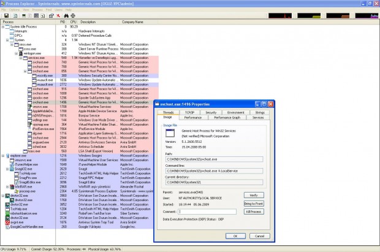Click Cancel in the Properties dialog

(x=259, y=236)
